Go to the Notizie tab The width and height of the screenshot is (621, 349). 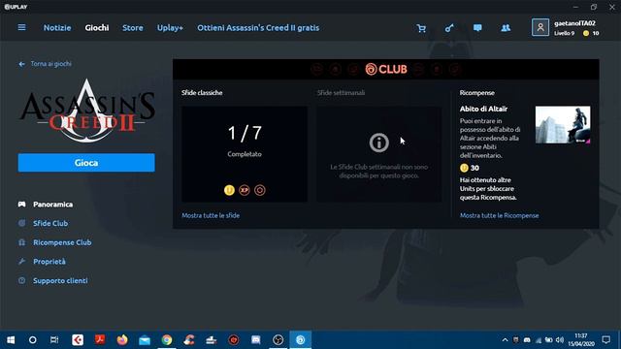click(x=57, y=28)
